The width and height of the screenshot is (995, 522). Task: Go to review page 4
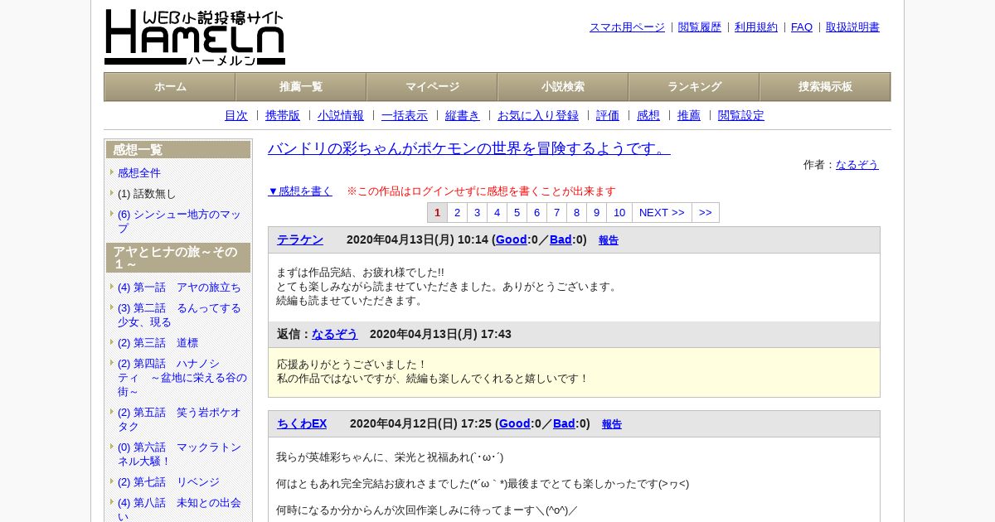497,212
